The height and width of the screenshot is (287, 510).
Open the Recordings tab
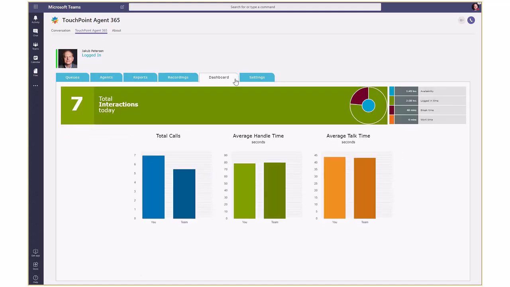coord(178,77)
